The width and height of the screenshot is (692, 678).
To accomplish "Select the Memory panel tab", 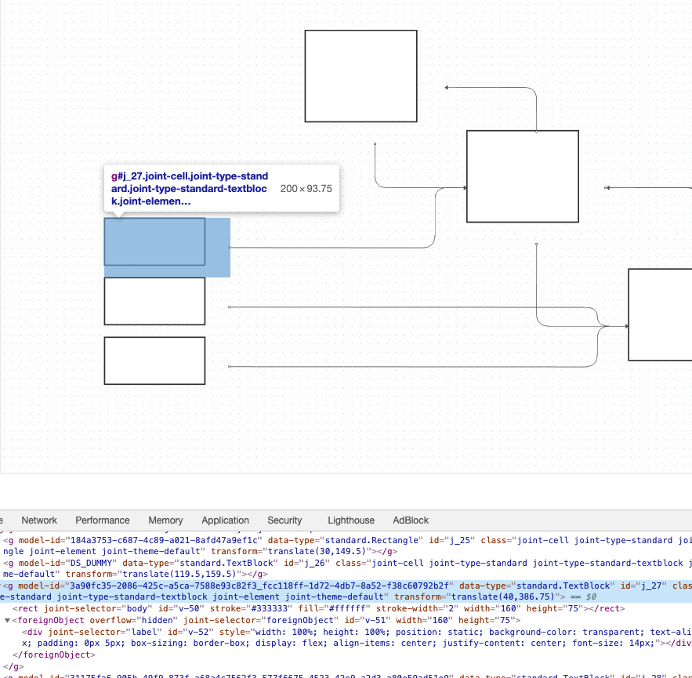I will (165, 520).
